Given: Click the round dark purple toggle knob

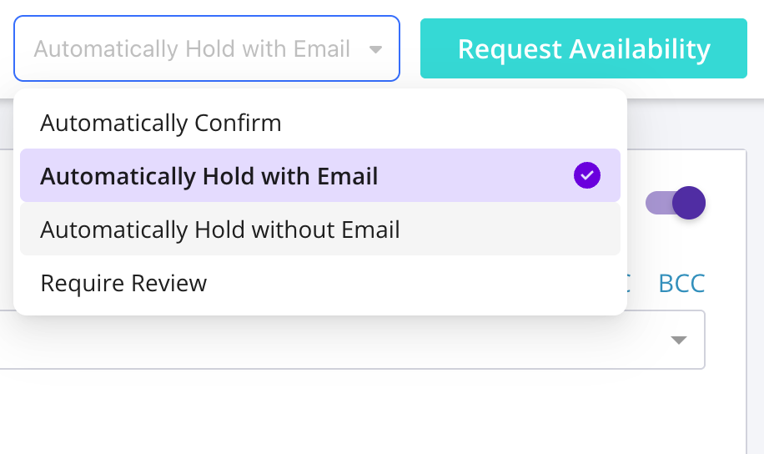Looking at the screenshot, I should 689,203.
